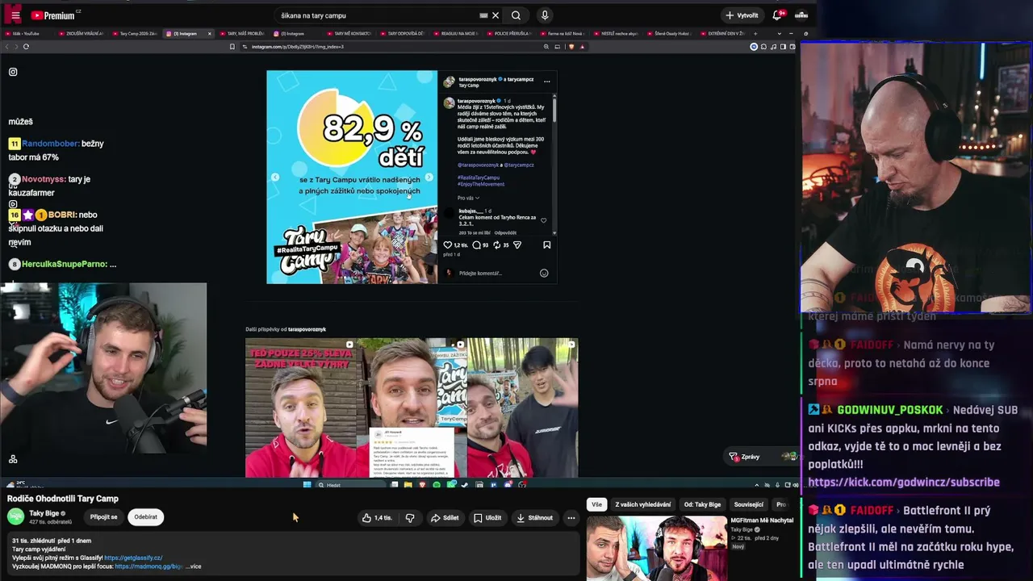Open the Instagram logo in the sidebar
1033x581 pixels.
13,72
